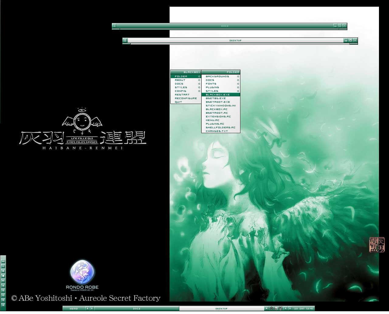The width and height of the screenshot is (389, 314).
Task: Click the circle options icon in the player bar
Action: click(x=3, y=295)
